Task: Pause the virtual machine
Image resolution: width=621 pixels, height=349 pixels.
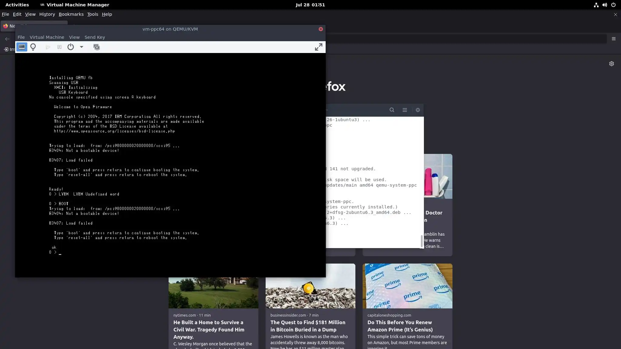Action: pos(59,47)
